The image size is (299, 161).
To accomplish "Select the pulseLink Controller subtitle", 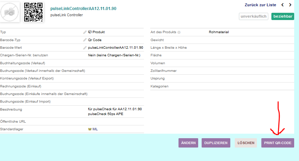I will [x=67, y=15].
